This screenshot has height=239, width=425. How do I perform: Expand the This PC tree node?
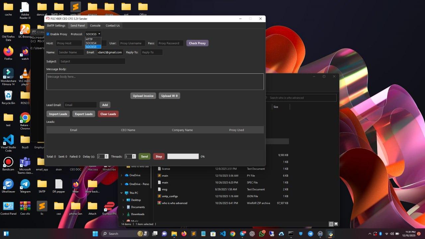coord(122,193)
